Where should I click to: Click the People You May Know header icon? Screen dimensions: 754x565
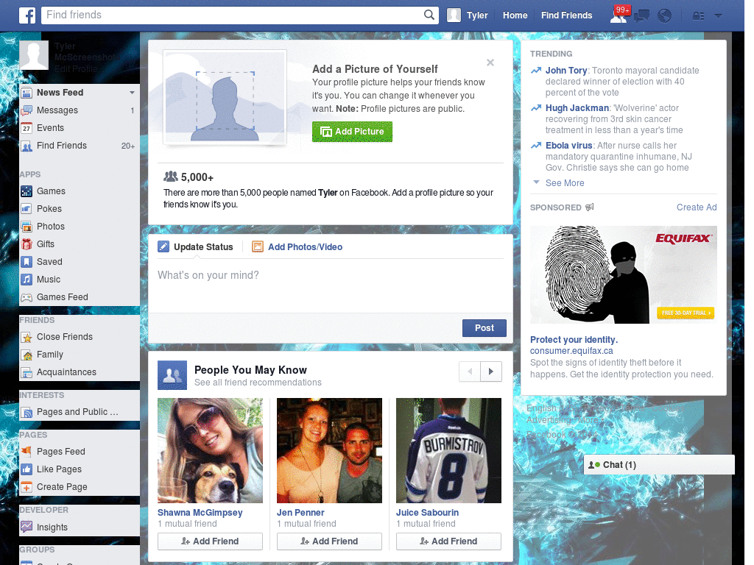point(172,375)
